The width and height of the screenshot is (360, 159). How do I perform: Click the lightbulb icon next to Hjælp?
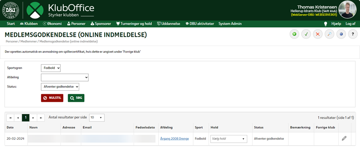325,24
